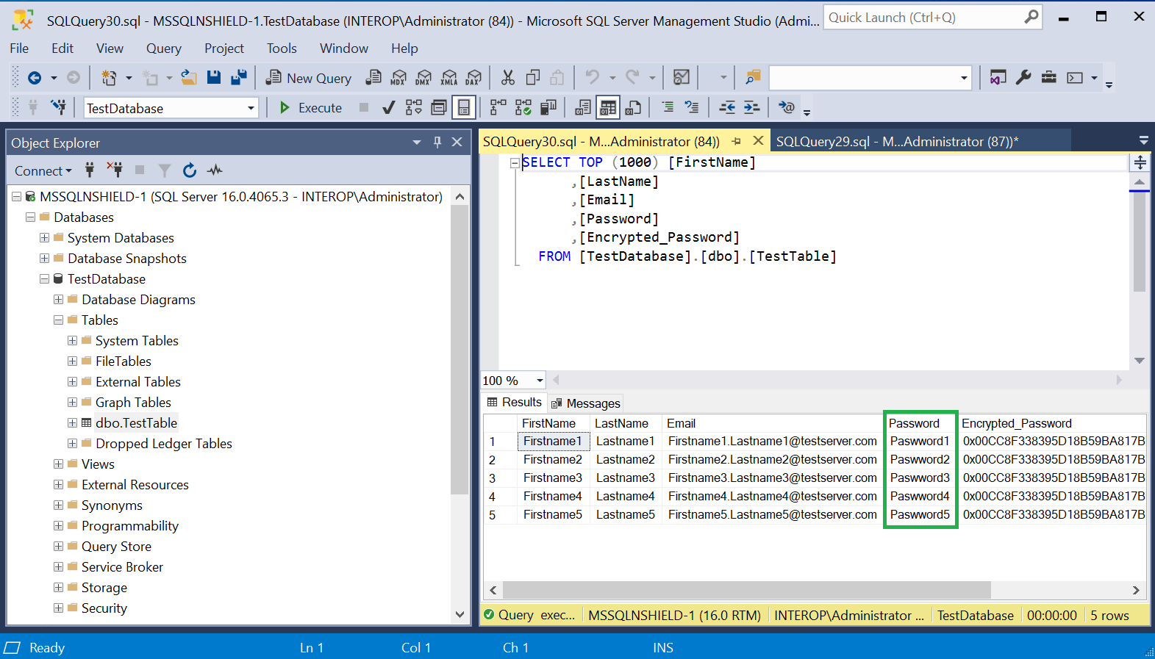
Task: Decrease the line indent
Action: [727, 107]
